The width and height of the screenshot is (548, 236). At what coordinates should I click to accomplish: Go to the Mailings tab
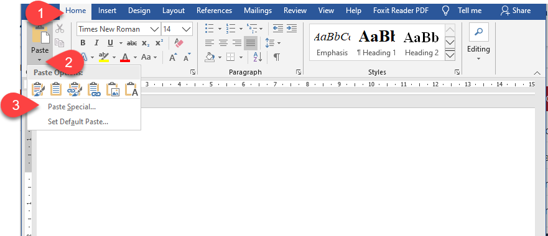258,11
